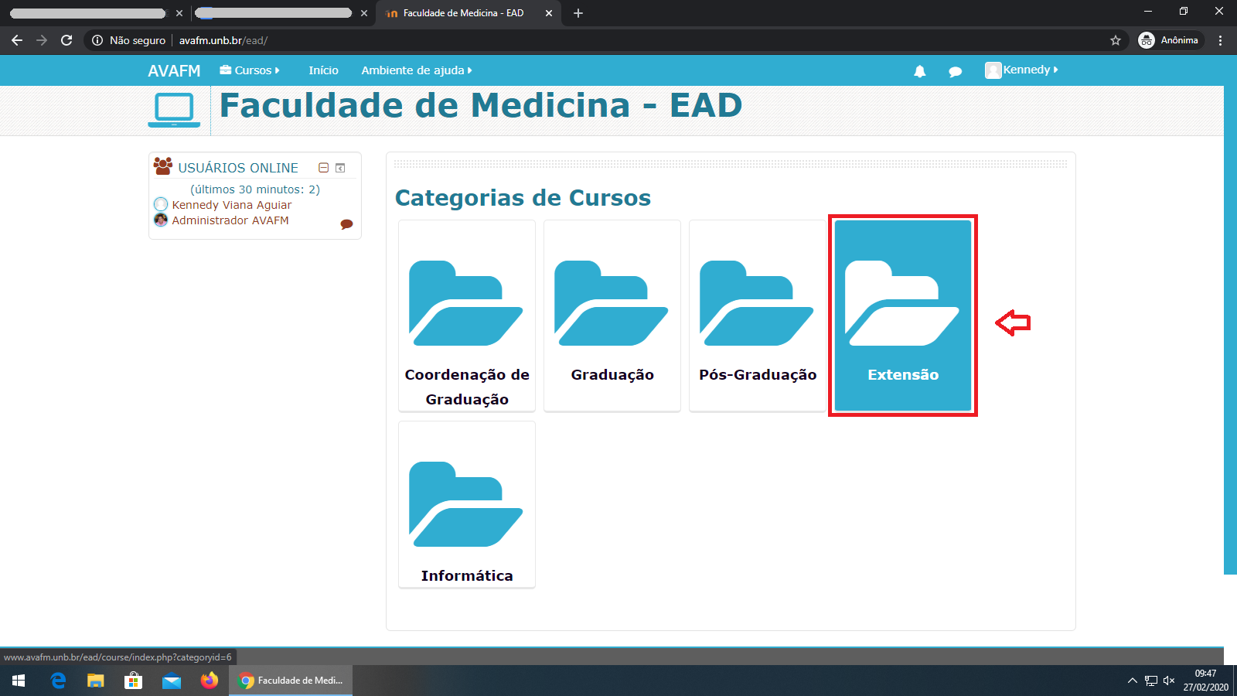Switch to the Faculdade de Medicina tab

462,13
